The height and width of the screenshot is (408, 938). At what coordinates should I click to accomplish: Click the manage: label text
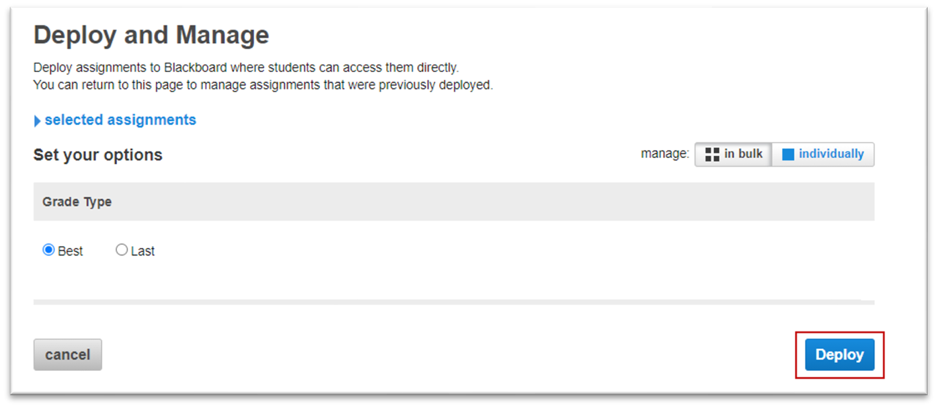click(x=664, y=154)
